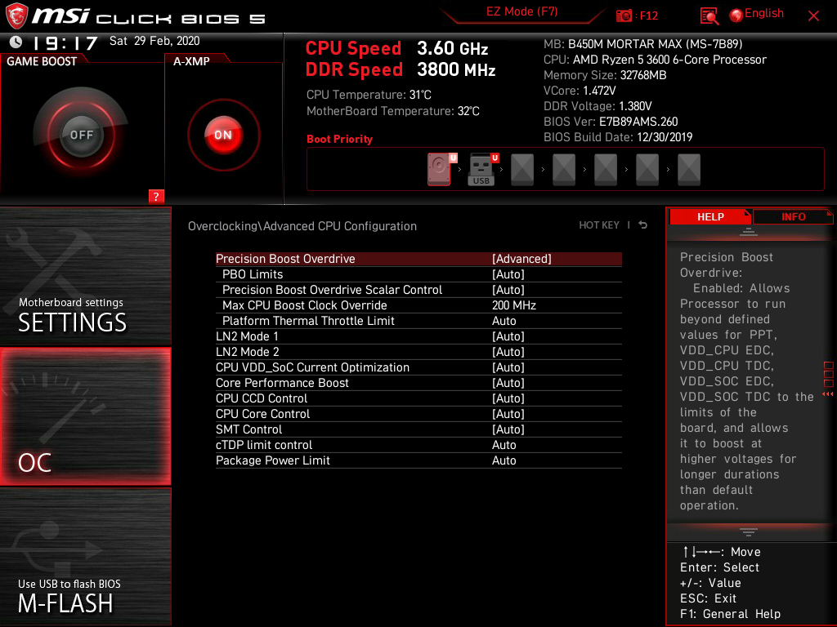The height and width of the screenshot is (627, 837).
Task: Edit the Package Power Limit value
Action: click(418, 460)
